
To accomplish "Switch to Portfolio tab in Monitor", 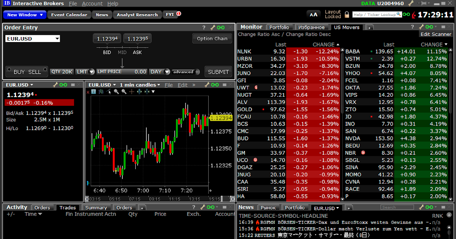I will (x=279, y=27).
